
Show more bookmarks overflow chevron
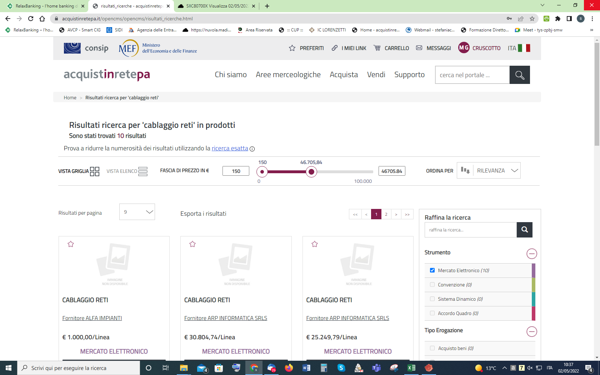point(592,30)
